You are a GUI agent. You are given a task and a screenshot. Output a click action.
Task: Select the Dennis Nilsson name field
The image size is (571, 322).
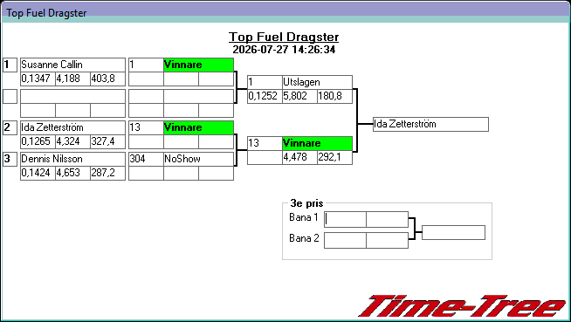72,159
